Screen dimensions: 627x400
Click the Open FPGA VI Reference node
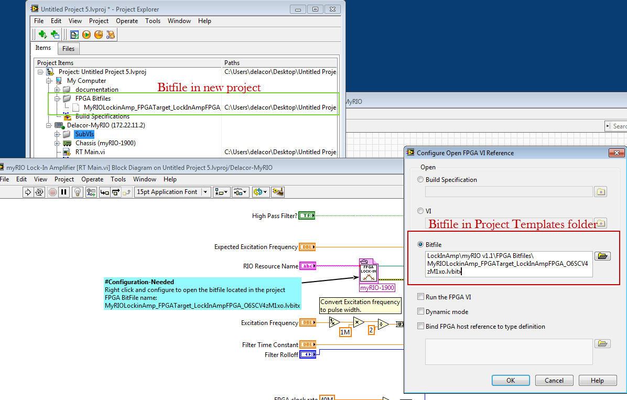coord(369,271)
